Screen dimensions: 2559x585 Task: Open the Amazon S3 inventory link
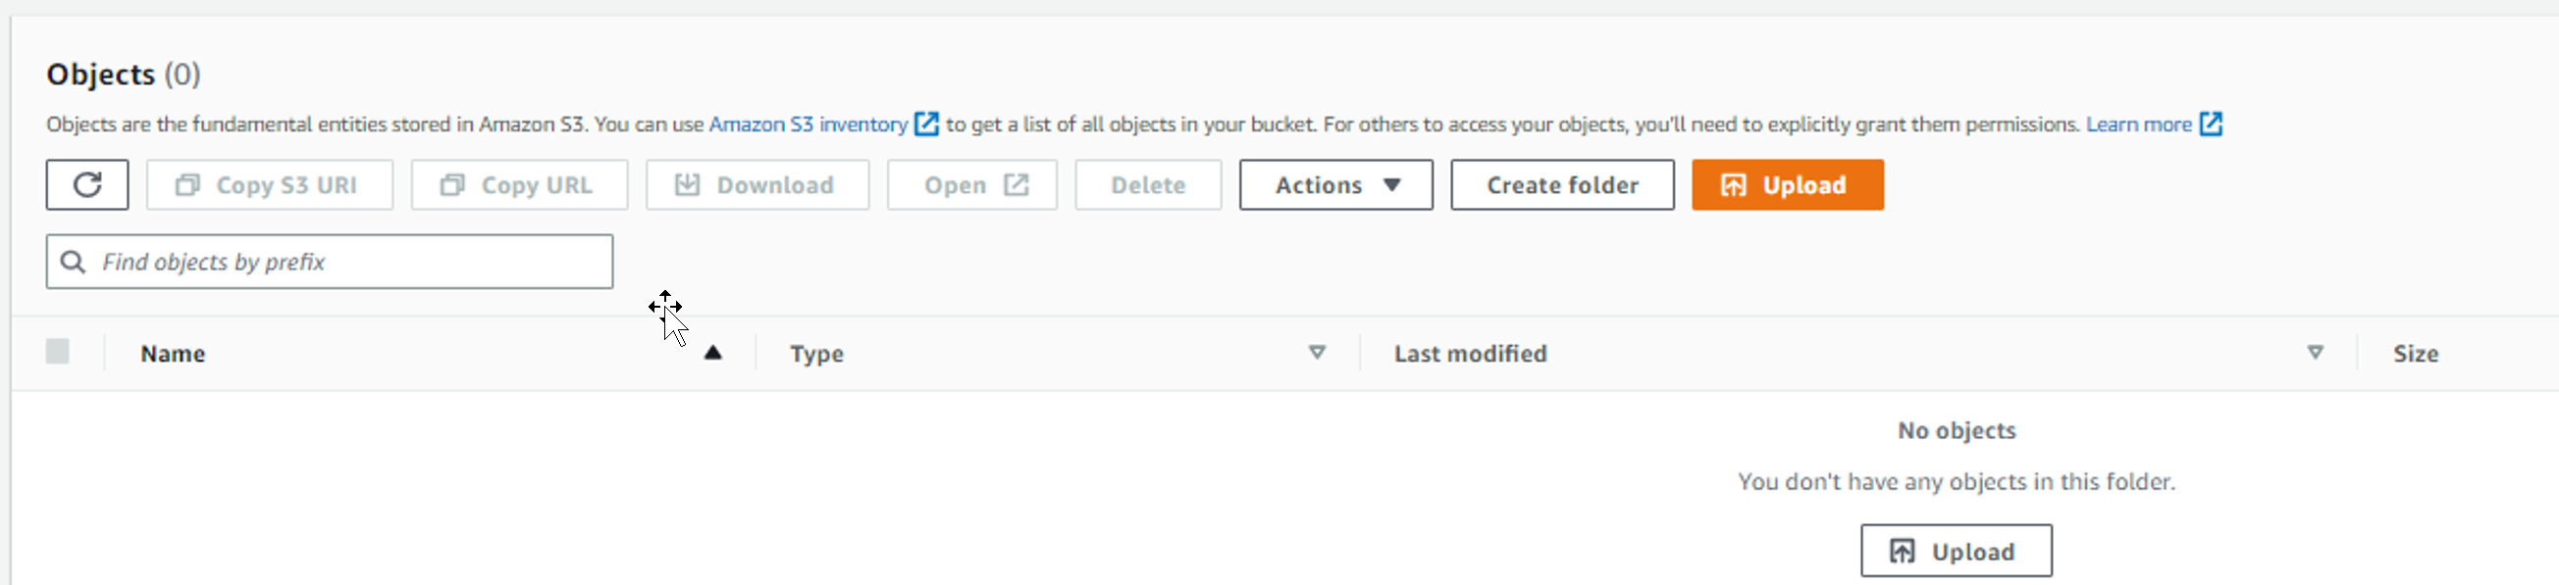[x=808, y=123]
